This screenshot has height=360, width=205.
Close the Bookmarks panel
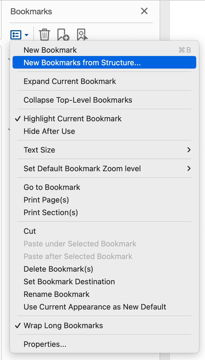coord(144,11)
